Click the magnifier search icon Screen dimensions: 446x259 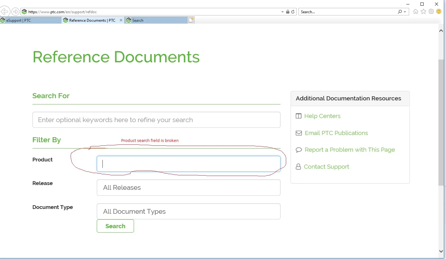400,12
